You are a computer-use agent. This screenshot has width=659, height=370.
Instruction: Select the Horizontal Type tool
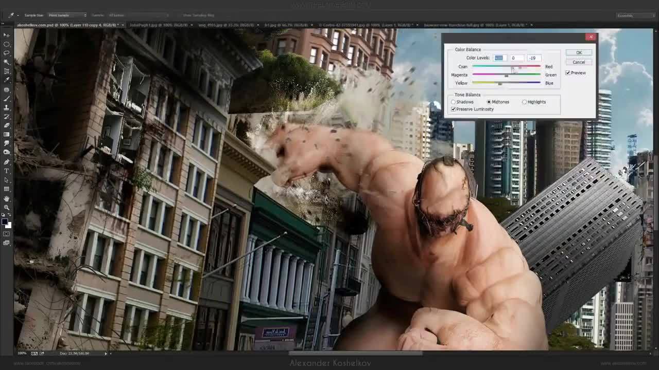7,171
